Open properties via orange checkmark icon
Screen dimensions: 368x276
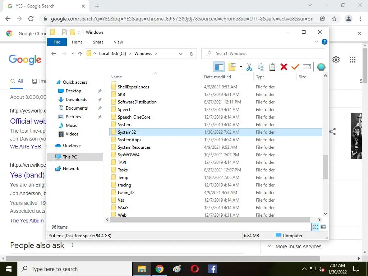[295, 67]
